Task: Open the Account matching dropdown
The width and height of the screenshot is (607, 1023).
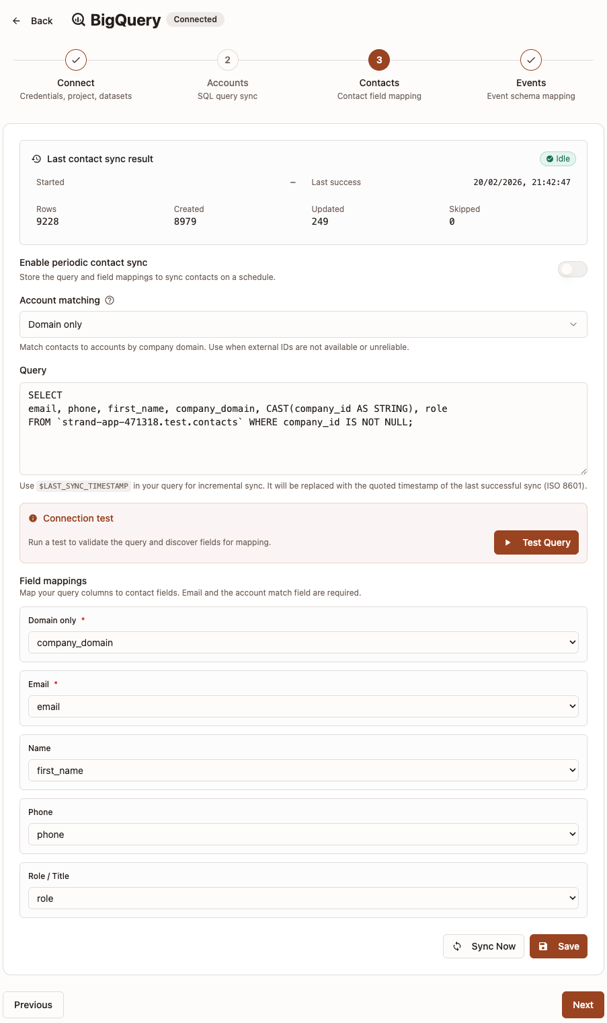Action: (x=303, y=324)
